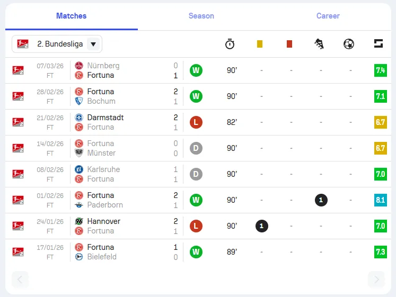Click the Hannover club crest
The height and width of the screenshot is (297, 396).
pyautogui.click(x=79, y=221)
